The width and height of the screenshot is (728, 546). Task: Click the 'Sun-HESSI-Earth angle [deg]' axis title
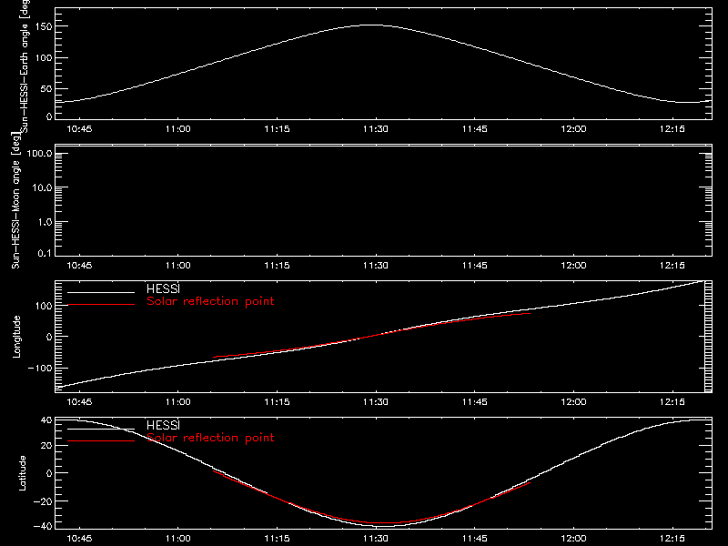[x=25, y=66]
